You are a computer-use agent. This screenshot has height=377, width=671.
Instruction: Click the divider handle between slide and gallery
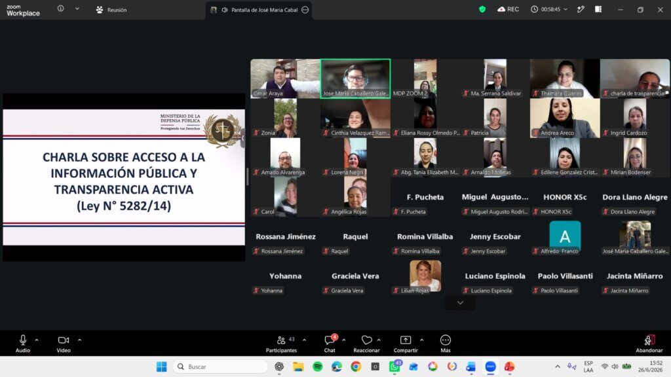pos(248,177)
